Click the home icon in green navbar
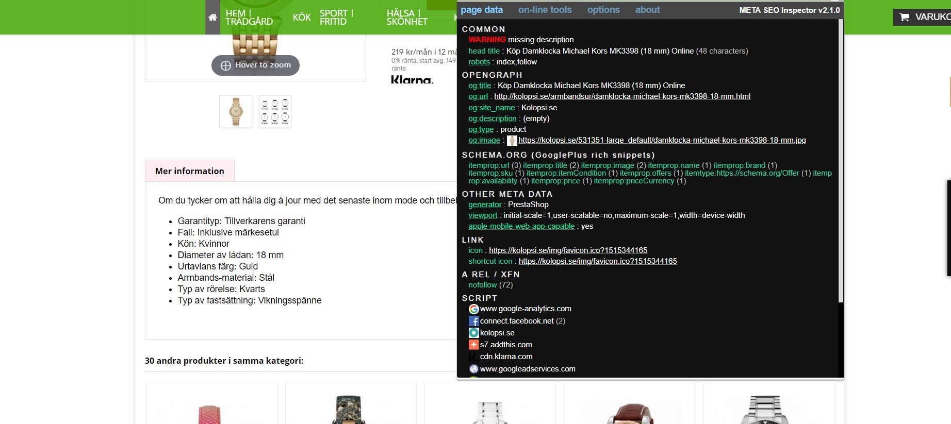951x424 pixels. pyautogui.click(x=212, y=18)
